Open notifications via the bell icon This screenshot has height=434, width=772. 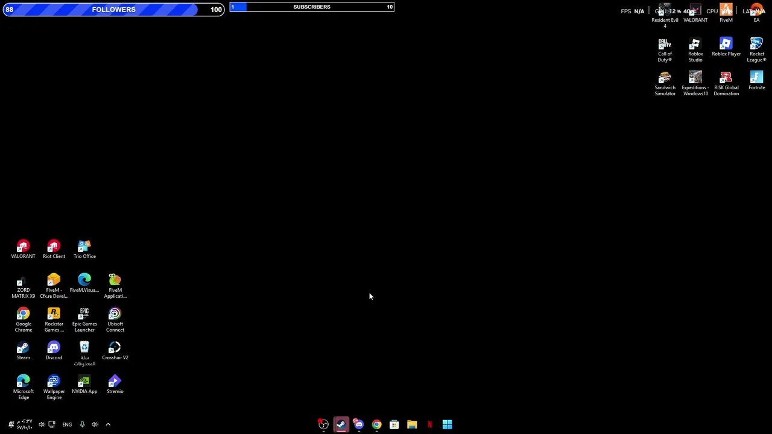pos(11,424)
